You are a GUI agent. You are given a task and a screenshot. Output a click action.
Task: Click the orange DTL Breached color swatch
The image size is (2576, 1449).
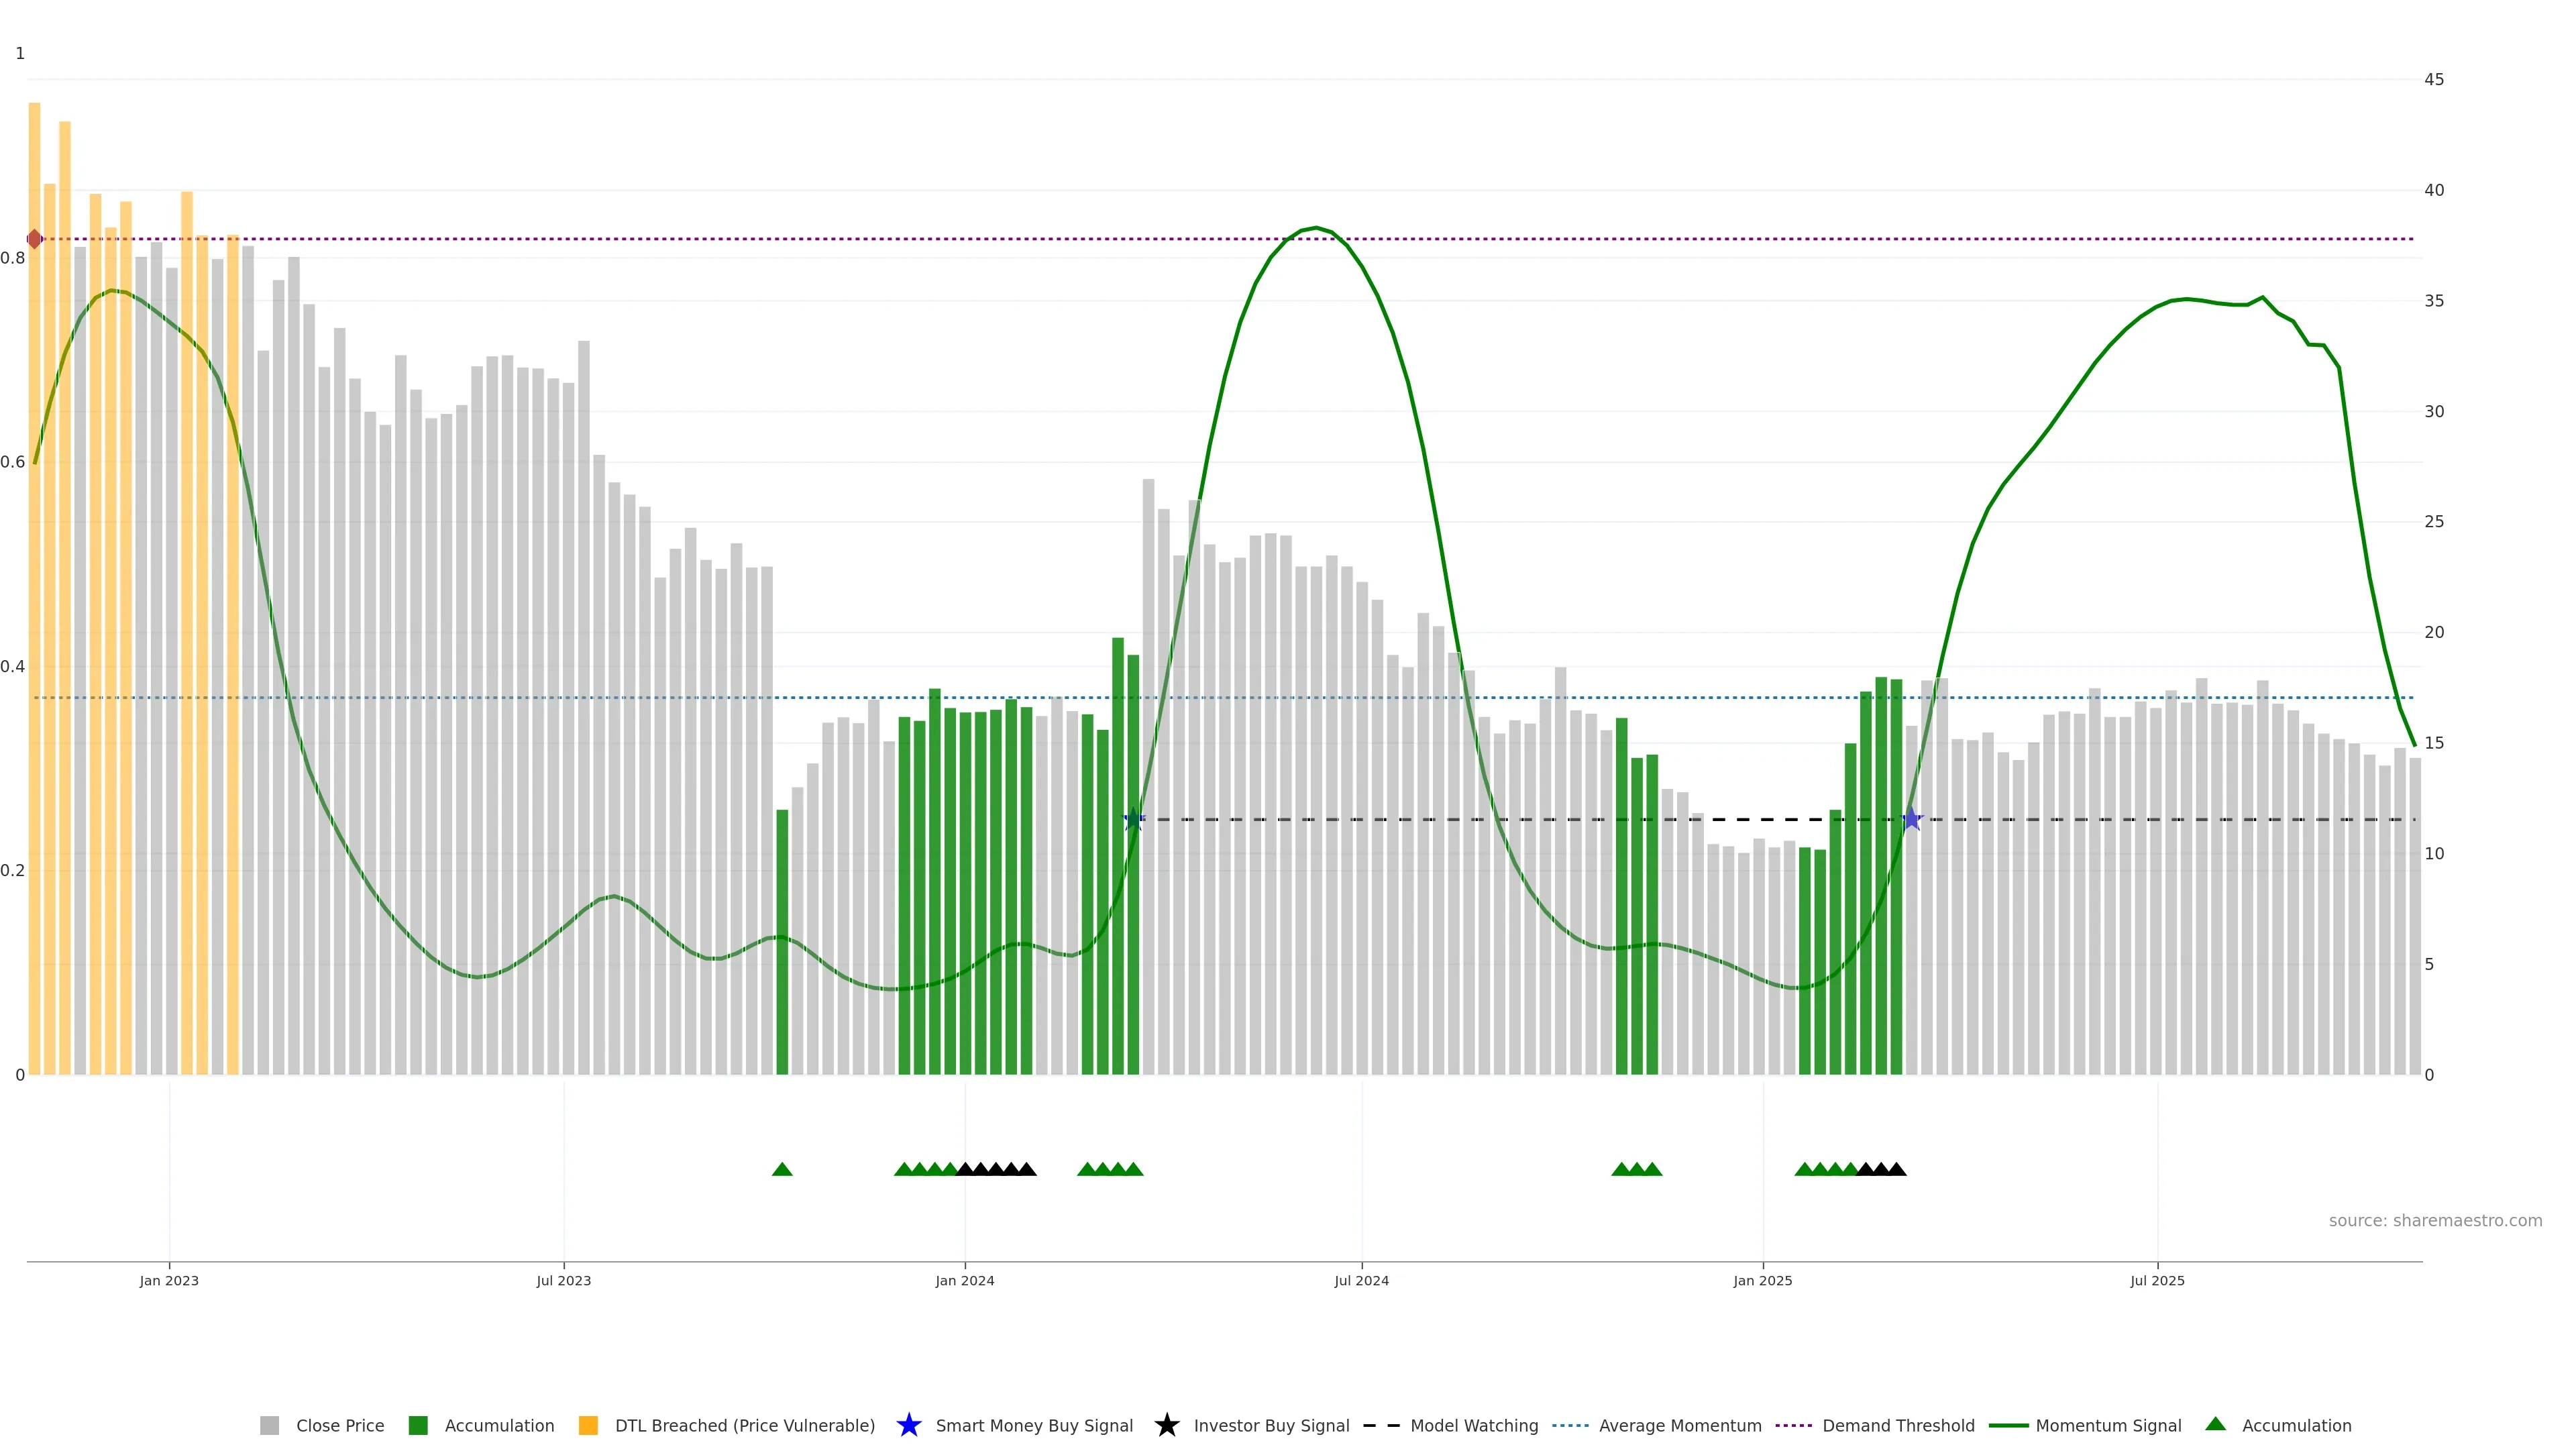[x=588, y=1425]
